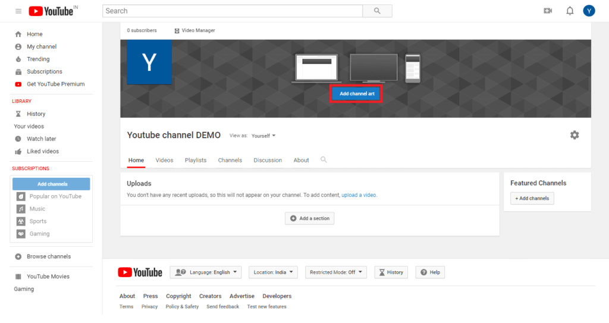Click the footer Copyright link
The image size is (609, 323).
coord(178,296)
